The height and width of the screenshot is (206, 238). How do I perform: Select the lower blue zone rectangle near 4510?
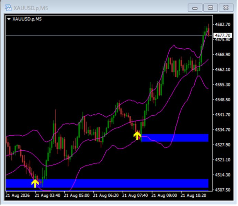point(107,183)
